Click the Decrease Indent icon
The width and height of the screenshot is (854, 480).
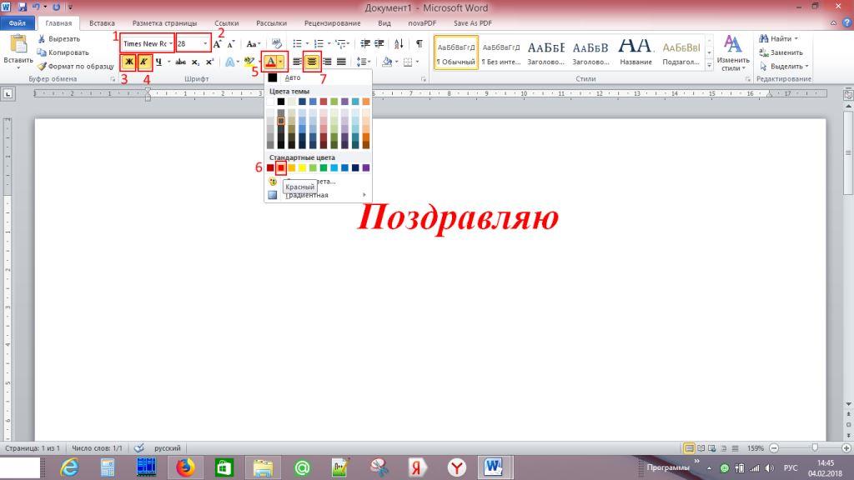[365, 43]
